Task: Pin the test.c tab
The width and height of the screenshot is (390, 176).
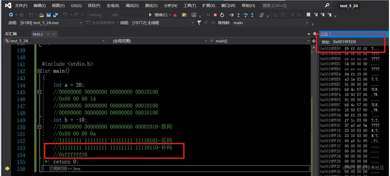Action: 48,34
